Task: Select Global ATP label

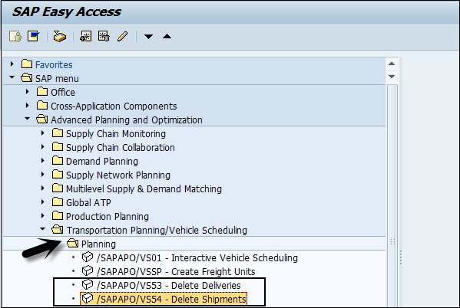Action: (88, 202)
